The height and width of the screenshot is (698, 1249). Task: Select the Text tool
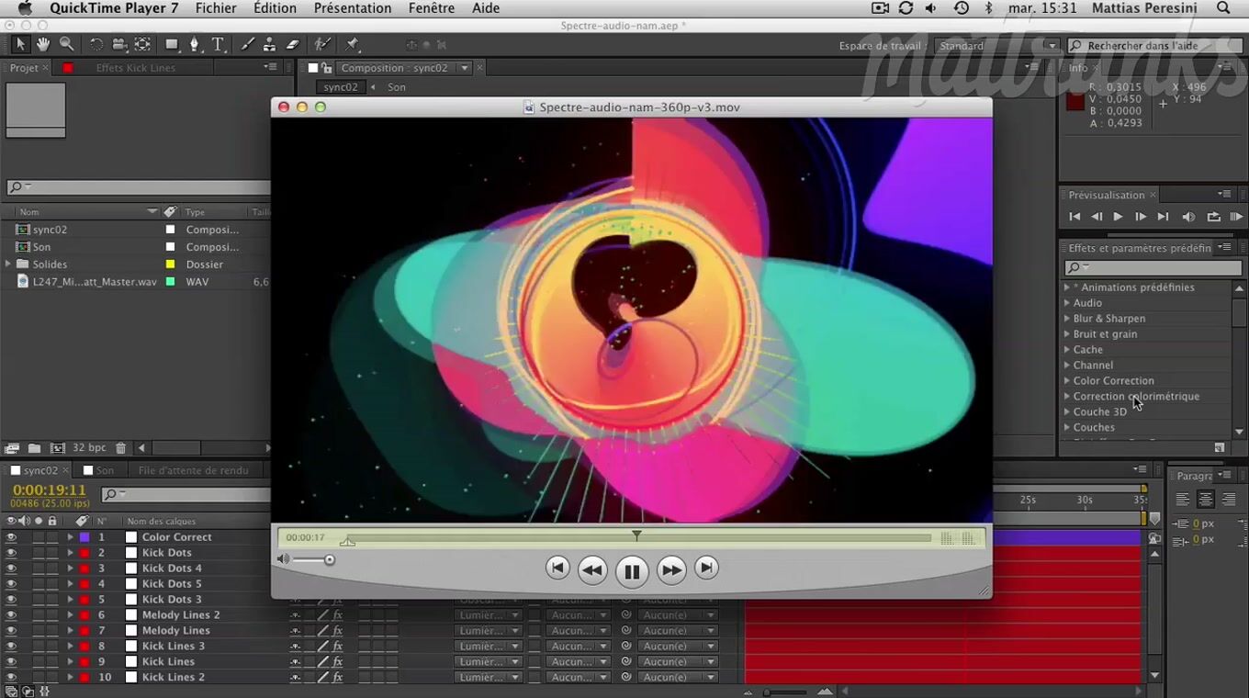click(219, 44)
